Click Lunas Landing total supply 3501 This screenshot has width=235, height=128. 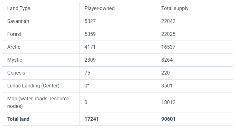tap(167, 86)
